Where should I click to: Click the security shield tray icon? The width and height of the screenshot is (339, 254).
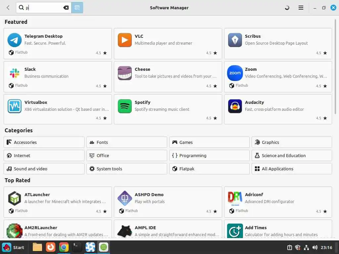pos(298,247)
